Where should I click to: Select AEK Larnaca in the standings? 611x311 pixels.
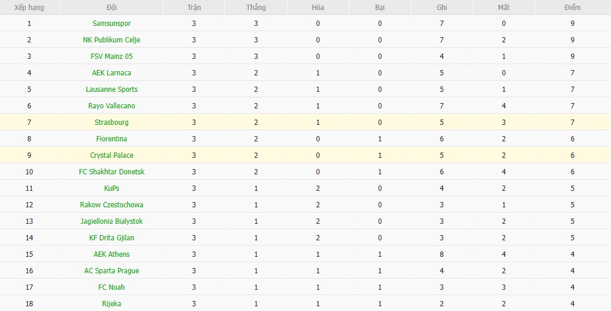111,73
